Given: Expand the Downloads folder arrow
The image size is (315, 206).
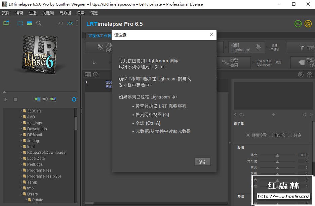Looking at the screenshot, I should click(21, 129).
